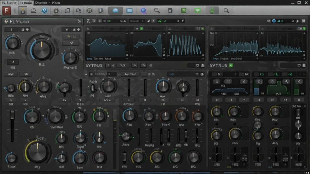
Task: Click the field showing 2 in the FL Studio panel
Action: (13, 62)
